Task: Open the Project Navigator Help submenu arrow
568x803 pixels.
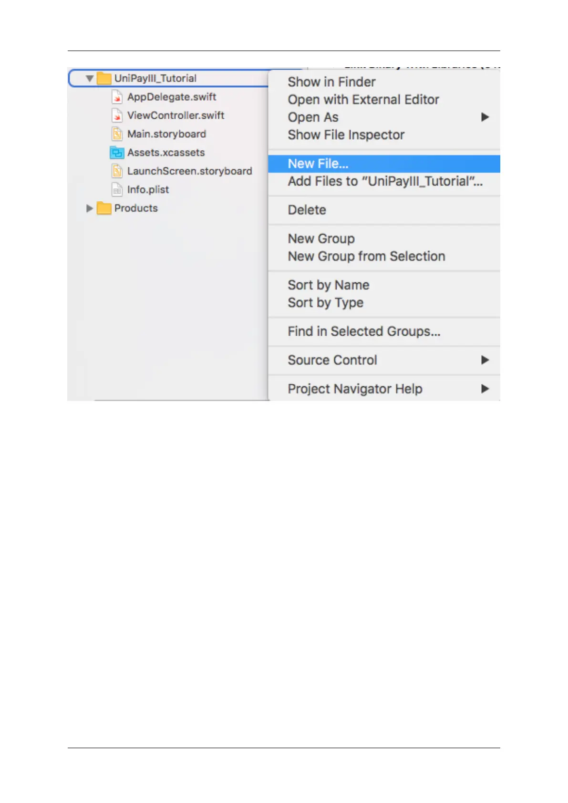Action: pyautogui.click(x=485, y=389)
